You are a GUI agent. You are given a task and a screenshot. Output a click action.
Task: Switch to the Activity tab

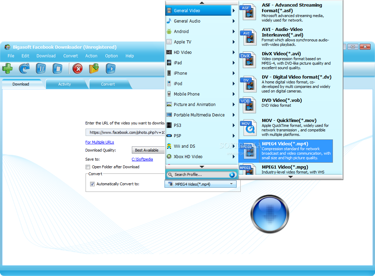tap(65, 84)
